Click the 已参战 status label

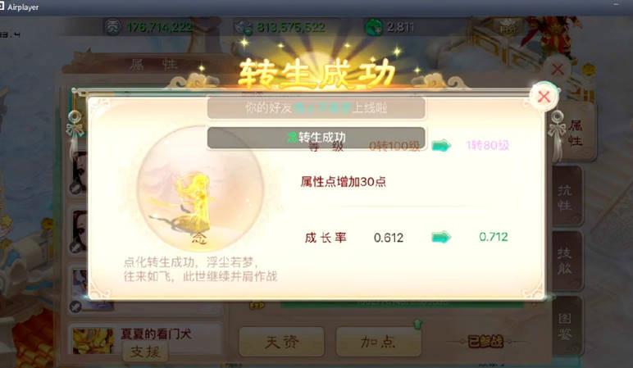(485, 342)
